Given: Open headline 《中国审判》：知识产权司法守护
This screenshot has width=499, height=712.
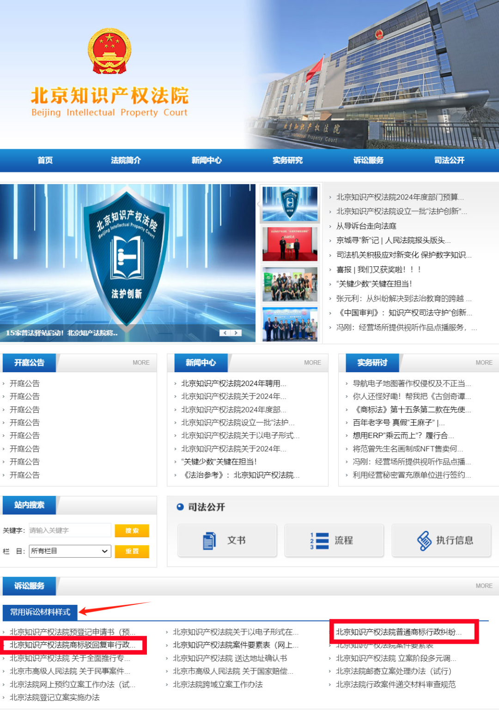Looking at the screenshot, I should pyautogui.click(x=404, y=313).
